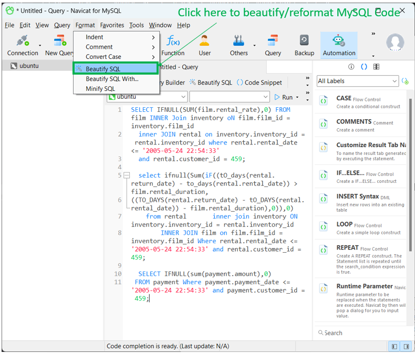Select the INSERT Syntax snippet
Image resolution: width=415 pixels, height=353 pixels.
tap(361, 202)
